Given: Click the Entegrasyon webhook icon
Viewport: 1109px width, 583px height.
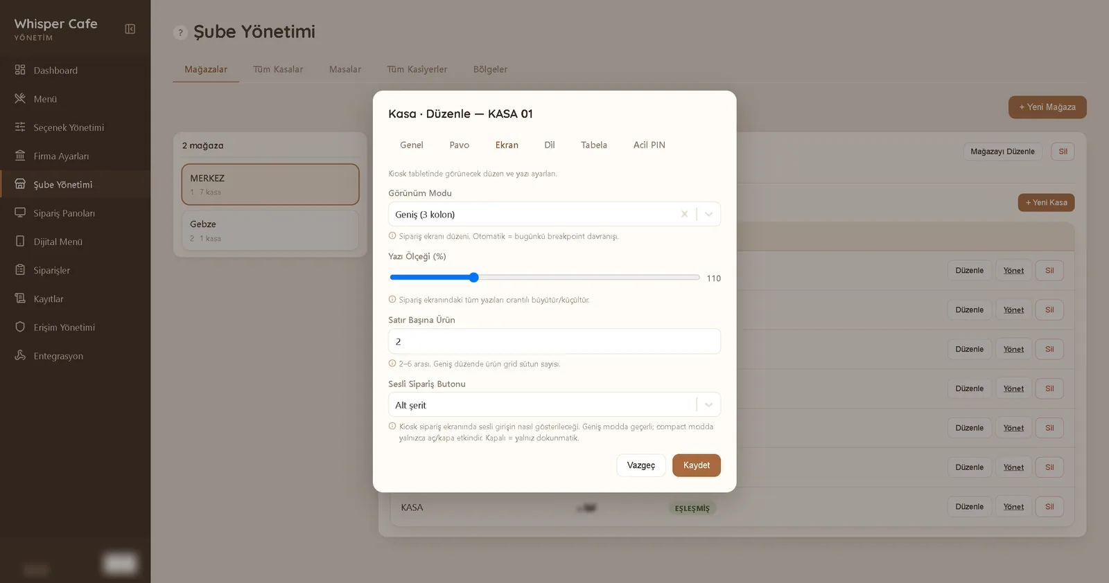Looking at the screenshot, I should [x=20, y=355].
